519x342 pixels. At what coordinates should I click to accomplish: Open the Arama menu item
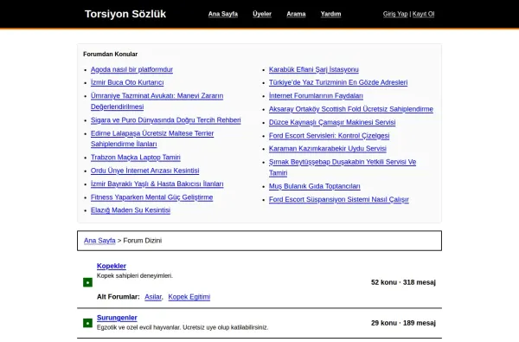pyautogui.click(x=296, y=14)
